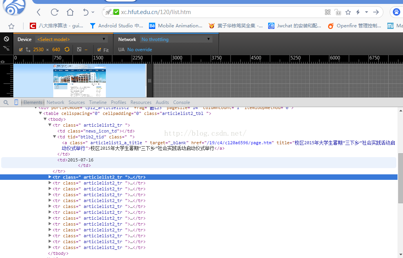Toggle the Fit checkbox
This screenshot has height=258, width=403.
pyautogui.click(x=99, y=50)
